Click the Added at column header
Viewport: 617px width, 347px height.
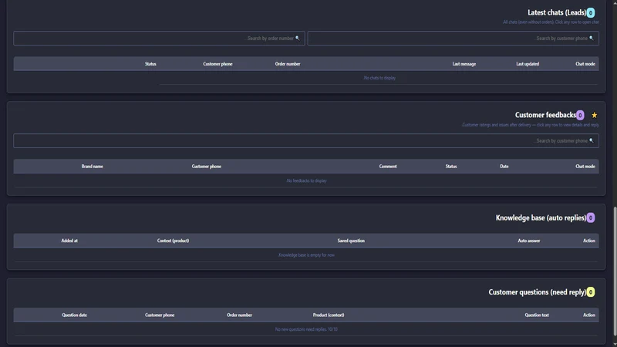69,241
